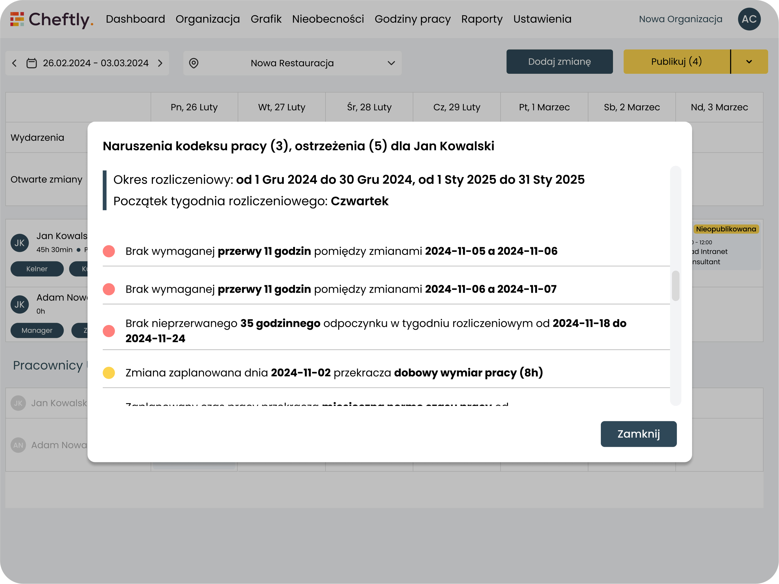Click Jan Kowalski's JK avatar in schedule
The width and height of the screenshot is (779, 584).
coord(19,243)
